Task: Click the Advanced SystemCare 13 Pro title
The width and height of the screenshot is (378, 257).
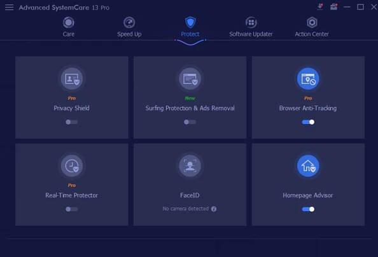Action: coord(64,8)
